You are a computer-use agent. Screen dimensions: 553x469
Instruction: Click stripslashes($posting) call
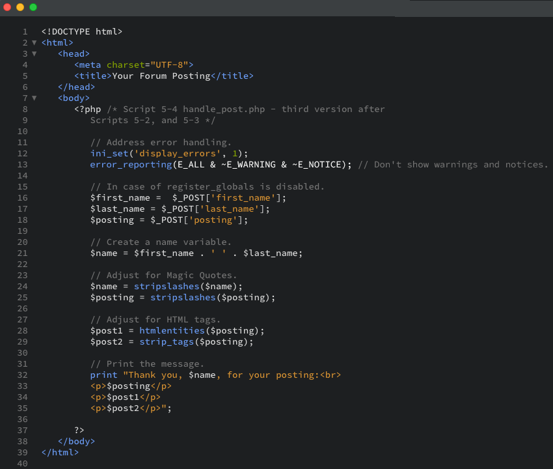(x=213, y=298)
